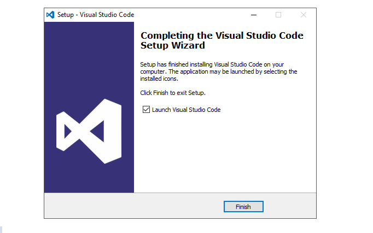Image resolution: width=373 pixels, height=233 pixels.
Task: Click the large Visual Studio logo
Action: [88, 131]
